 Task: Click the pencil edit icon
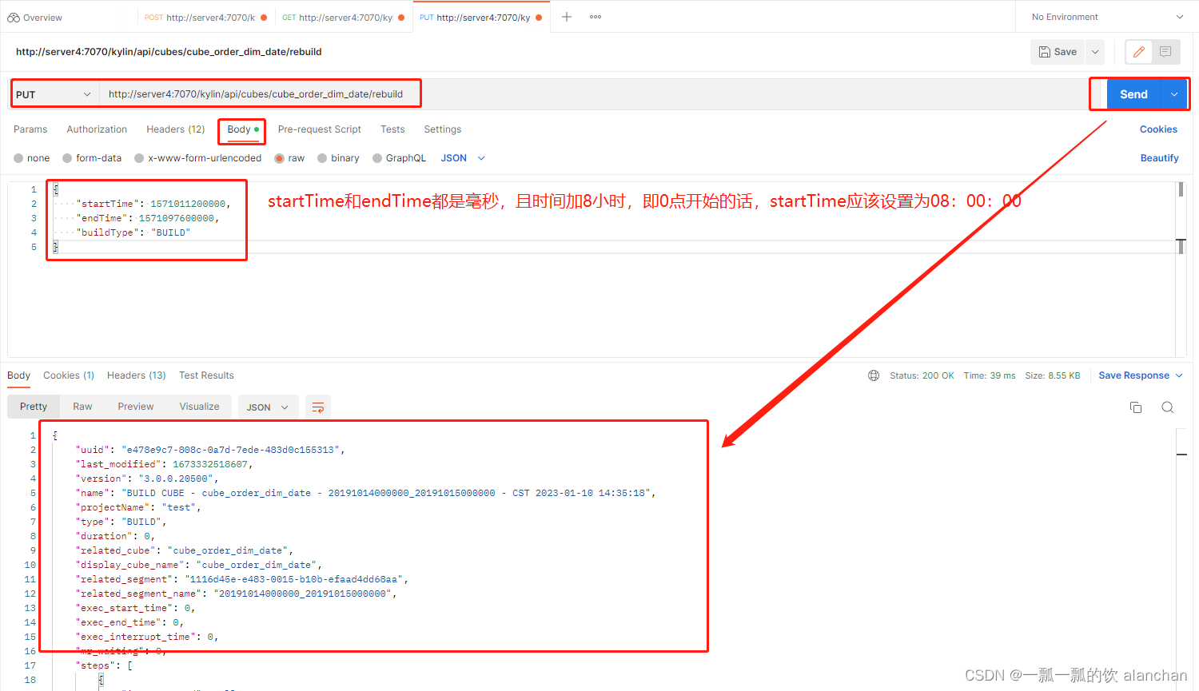pos(1139,52)
